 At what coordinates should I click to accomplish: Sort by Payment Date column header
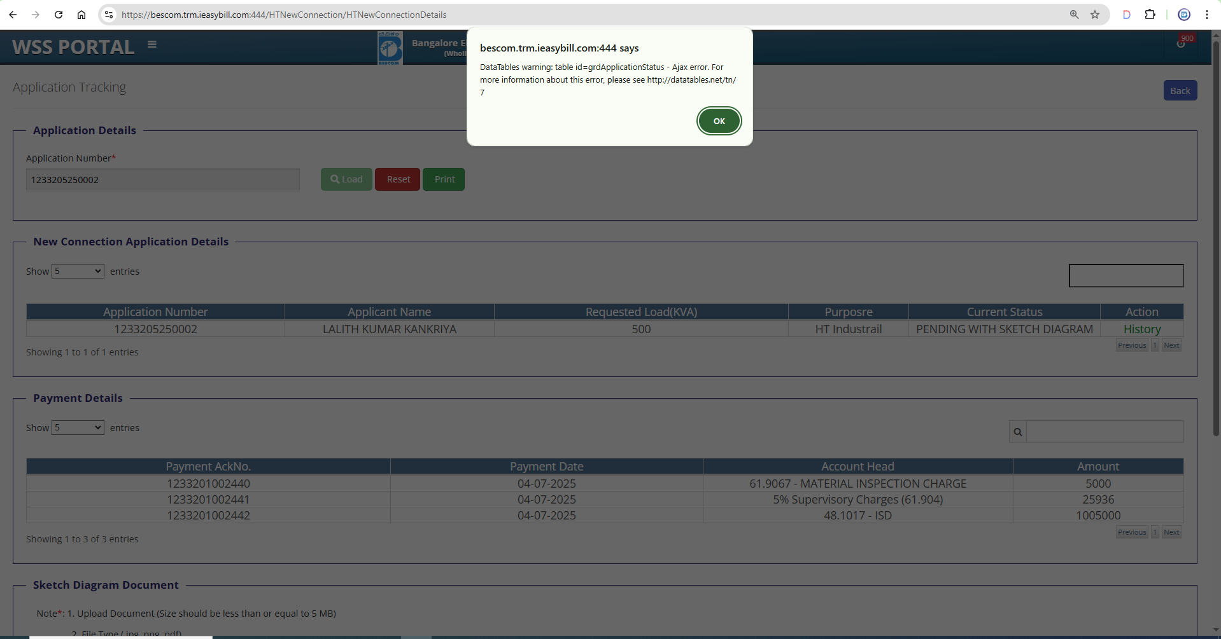(547, 466)
